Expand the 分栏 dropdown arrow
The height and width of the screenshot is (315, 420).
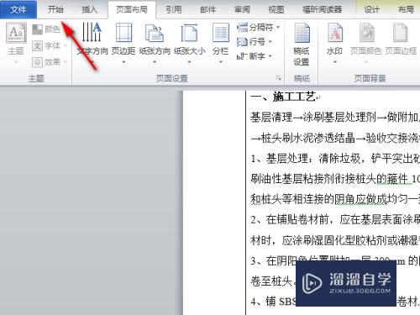tap(221, 62)
